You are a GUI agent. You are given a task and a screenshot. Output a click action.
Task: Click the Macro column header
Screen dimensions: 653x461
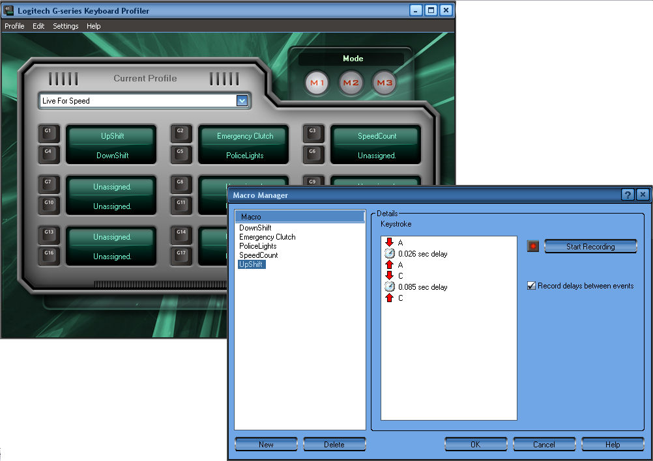click(300, 216)
